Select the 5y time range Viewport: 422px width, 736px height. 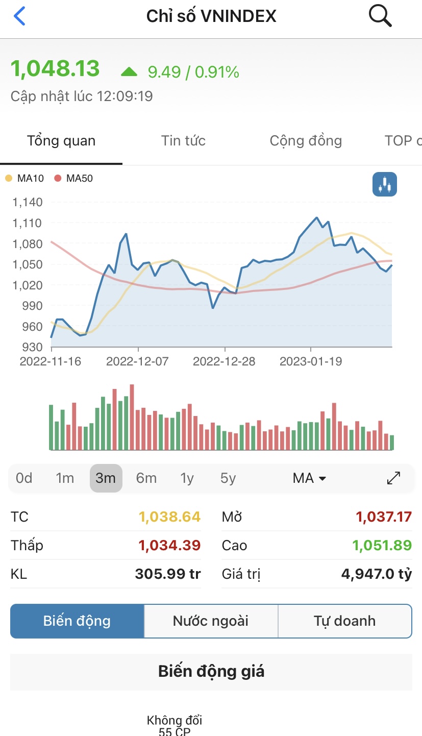point(228,478)
